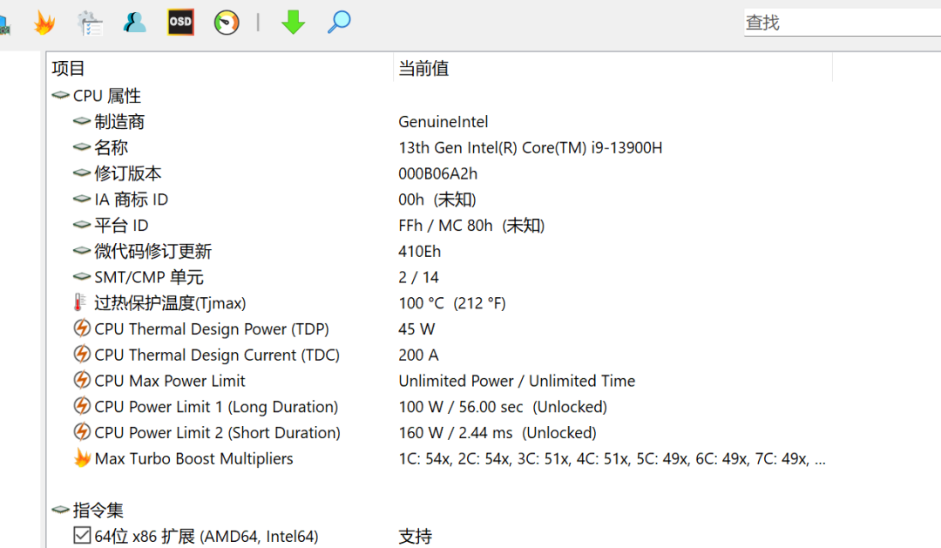Click into the 查找 search field
This screenshot has height=548, width=941.
[x=842, y=23]
